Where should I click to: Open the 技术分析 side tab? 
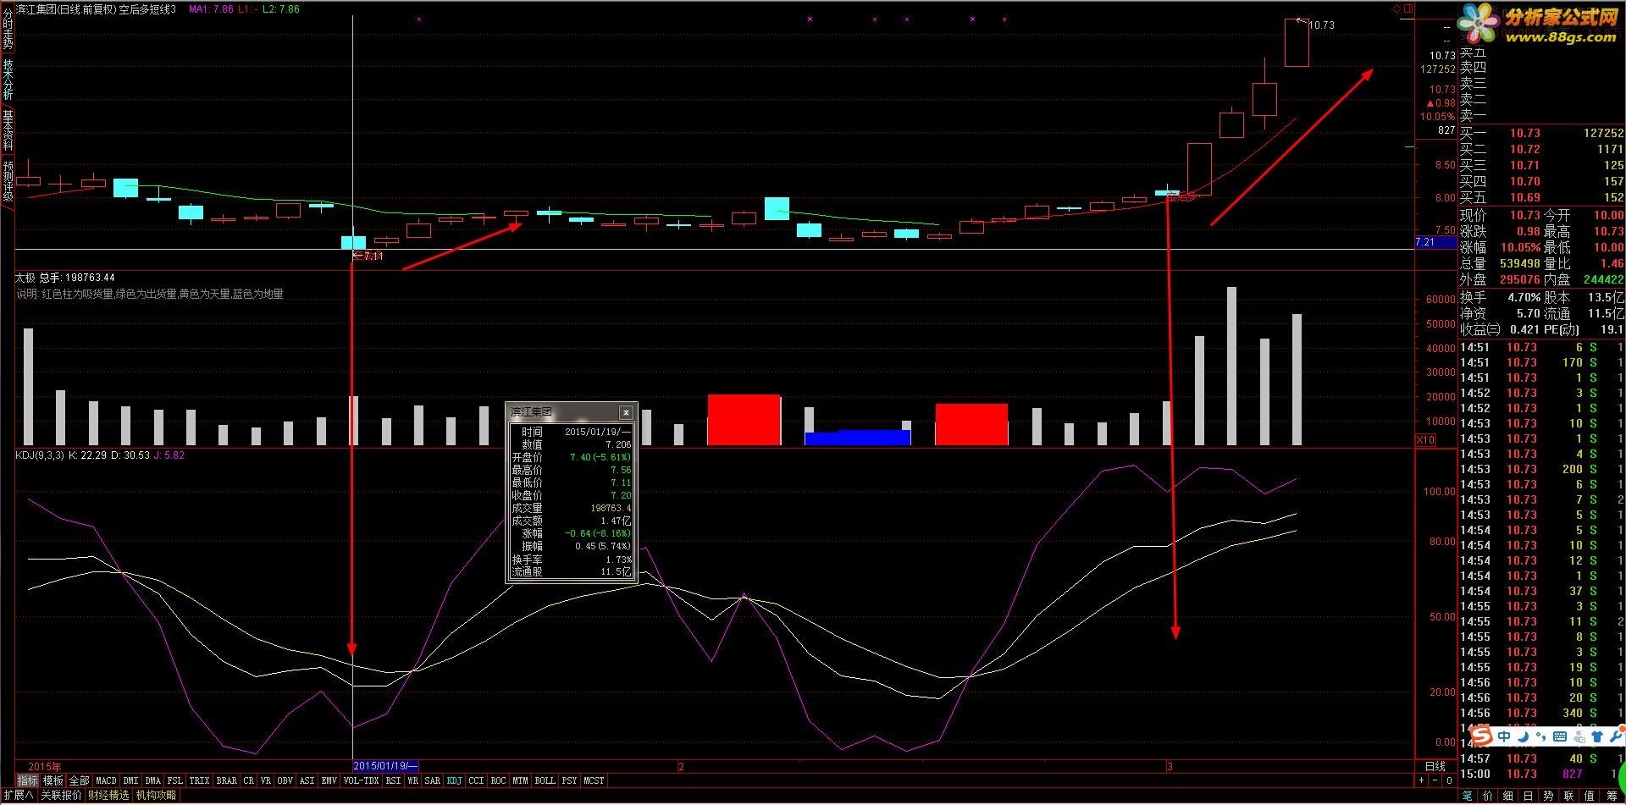coord(8,79)
